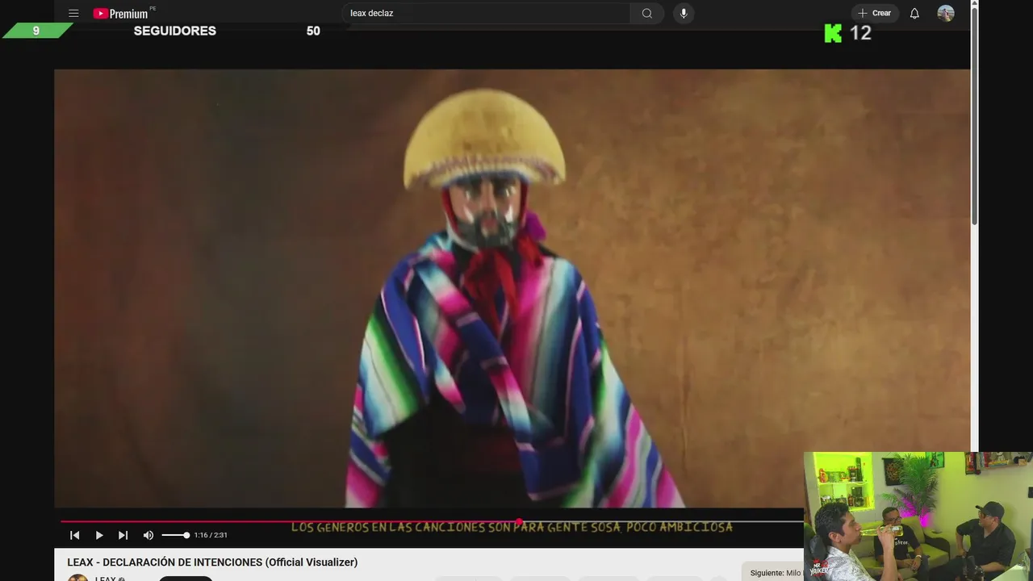
Task: Seek using the red progress bar scrubber
Action: point(519,522)
